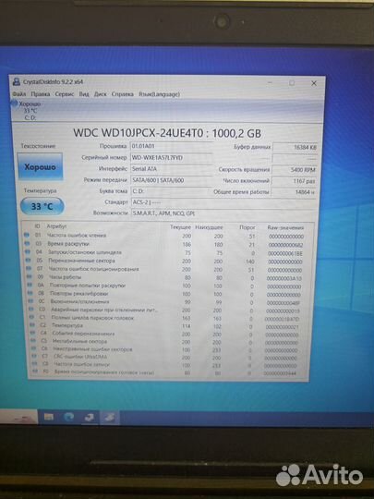Click the transfer mode field SATA/600 | SATA/600
This screenshot has width=374, height=499.
pos(171,180)
